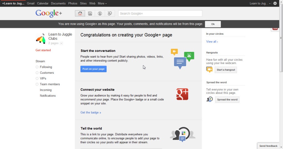This screenshot has width=283, height=149.
Task: Open the Get the badge link
Action: (x=91, y=112)
